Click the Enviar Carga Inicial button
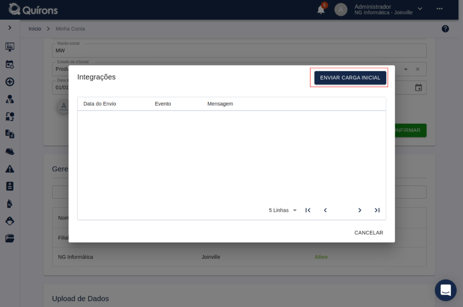Viewport: 463px width, 307px height. click(350, 78)
